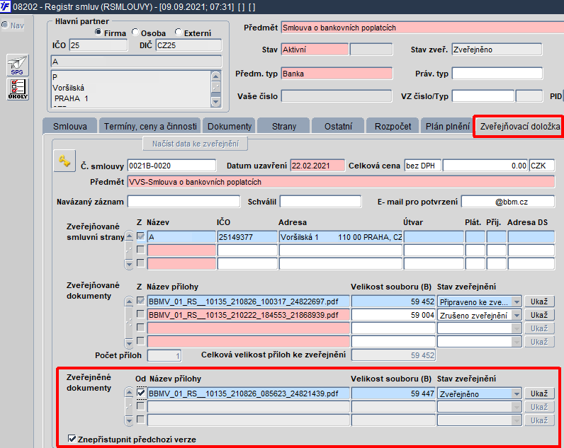The width and height of the screenshot is (564, 448).
Task: Open the SPS paper-plane icon
Action: coord(17,65)
